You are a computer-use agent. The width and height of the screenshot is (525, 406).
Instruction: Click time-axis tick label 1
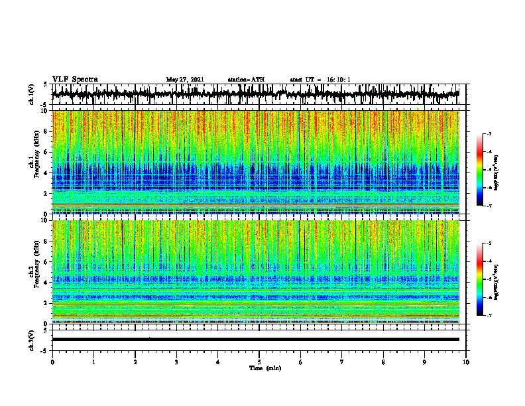click(x=93, y=362)
